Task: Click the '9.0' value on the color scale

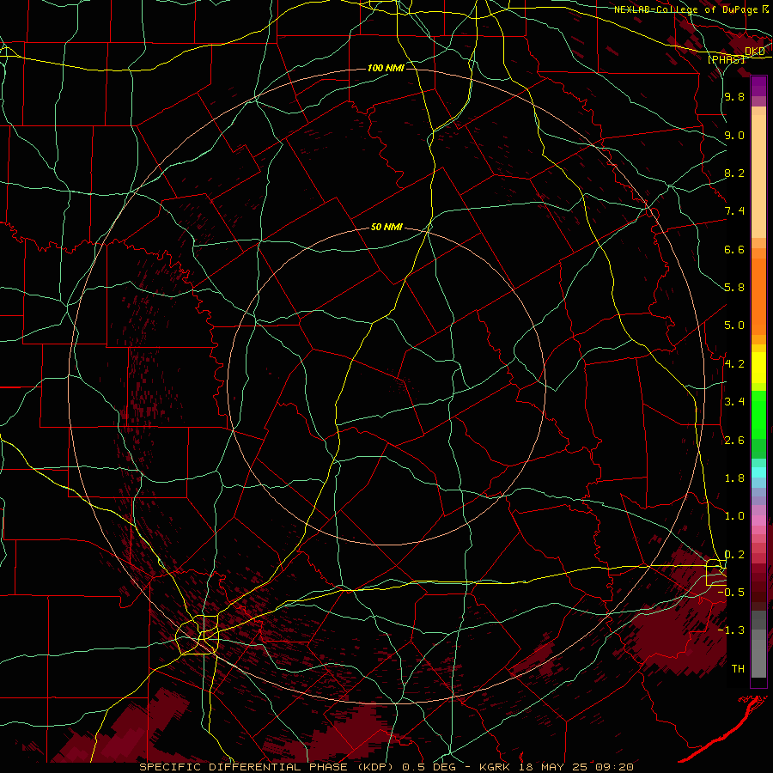Action: pos(734,135)
